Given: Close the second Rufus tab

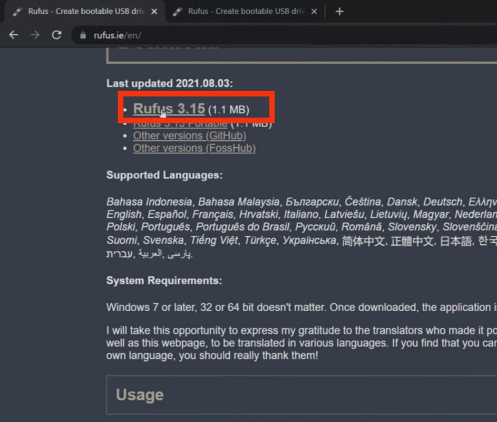Looking at the screenshot, I should point(314,12).
